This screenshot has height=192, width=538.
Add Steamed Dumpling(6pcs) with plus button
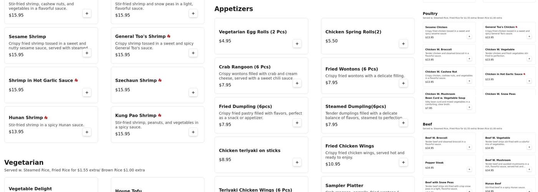coord(403,123)
